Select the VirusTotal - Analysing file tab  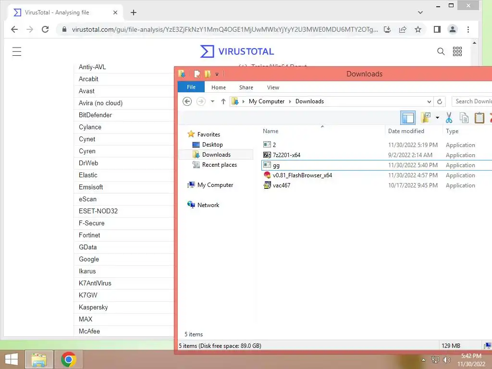(64, 12)
